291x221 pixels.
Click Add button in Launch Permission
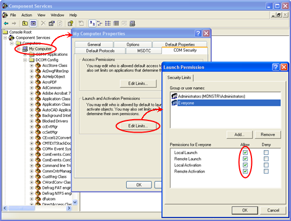tap(239, 134)
